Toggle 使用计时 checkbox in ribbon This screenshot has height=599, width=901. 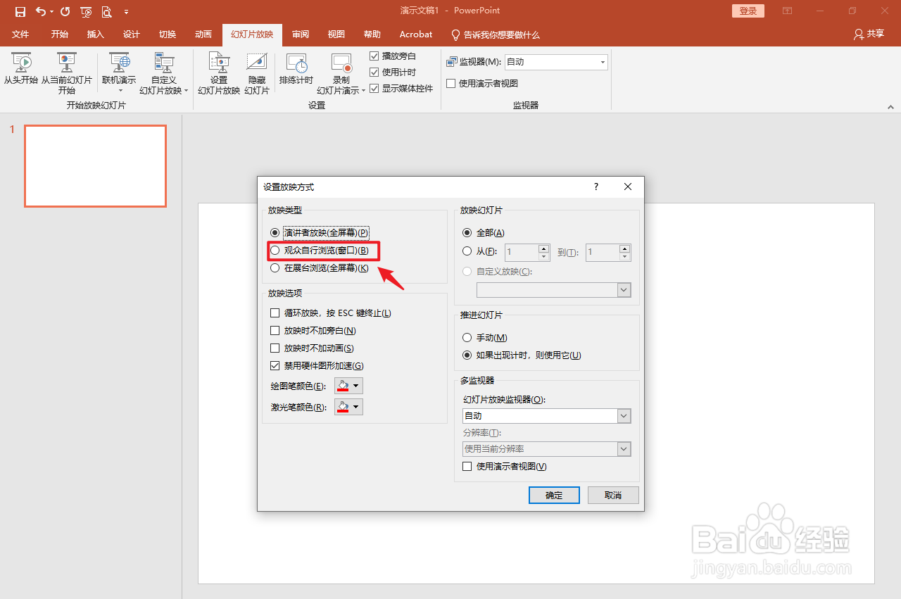(x=374, y=72)
